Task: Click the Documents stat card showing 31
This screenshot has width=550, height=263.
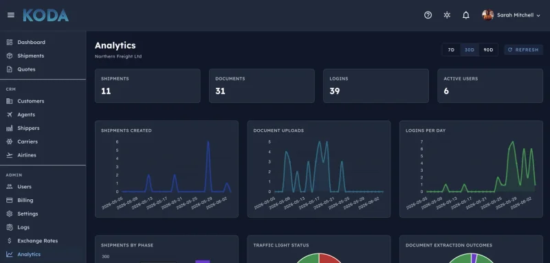Action: pos(262,86)
